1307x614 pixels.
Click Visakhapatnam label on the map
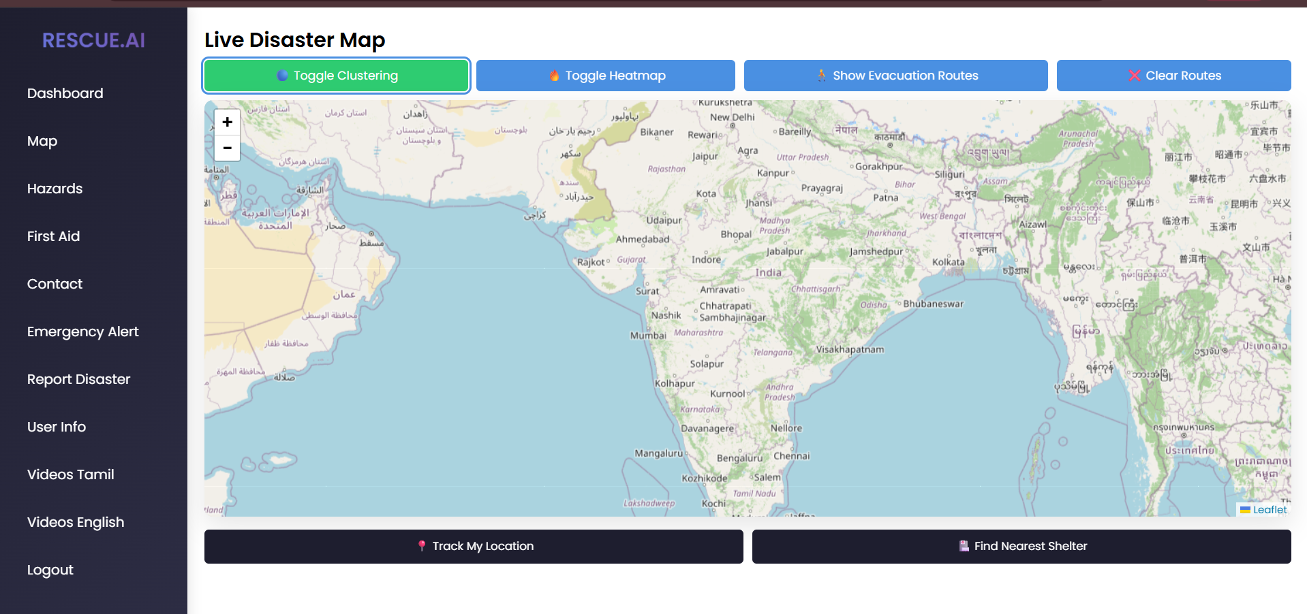pos(850,350)
